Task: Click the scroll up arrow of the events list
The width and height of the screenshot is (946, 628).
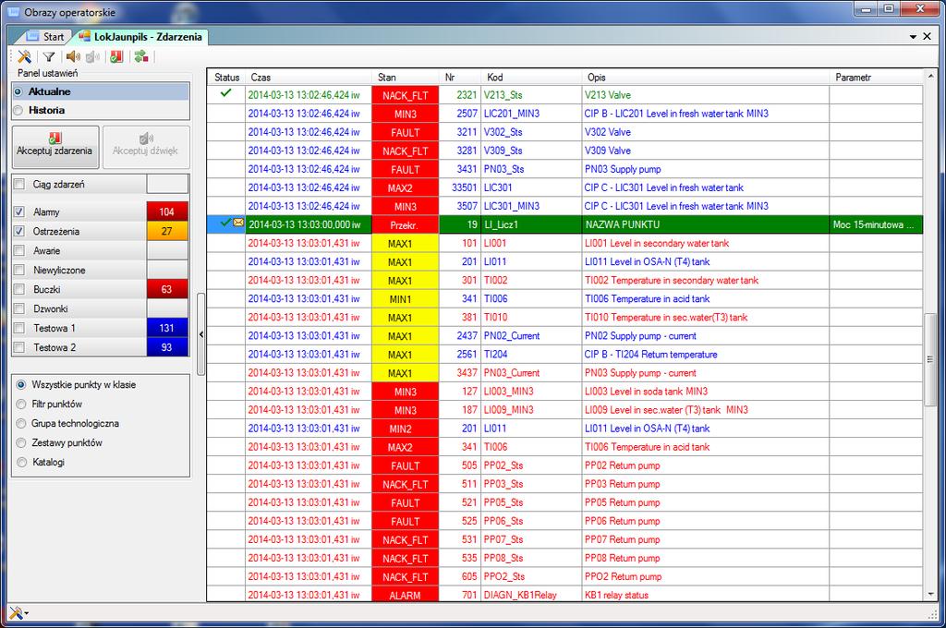Action: coord(931,77)
